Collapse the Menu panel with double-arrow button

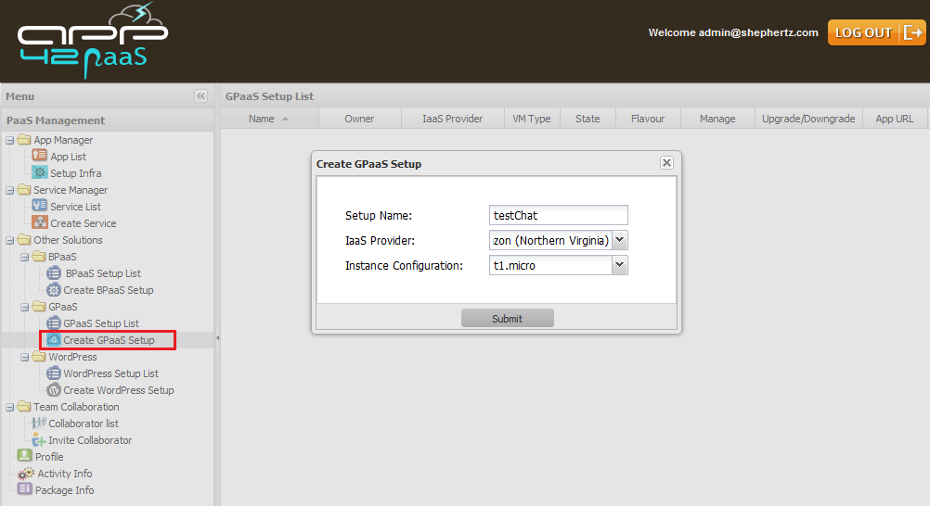click(x=200, y=96)
